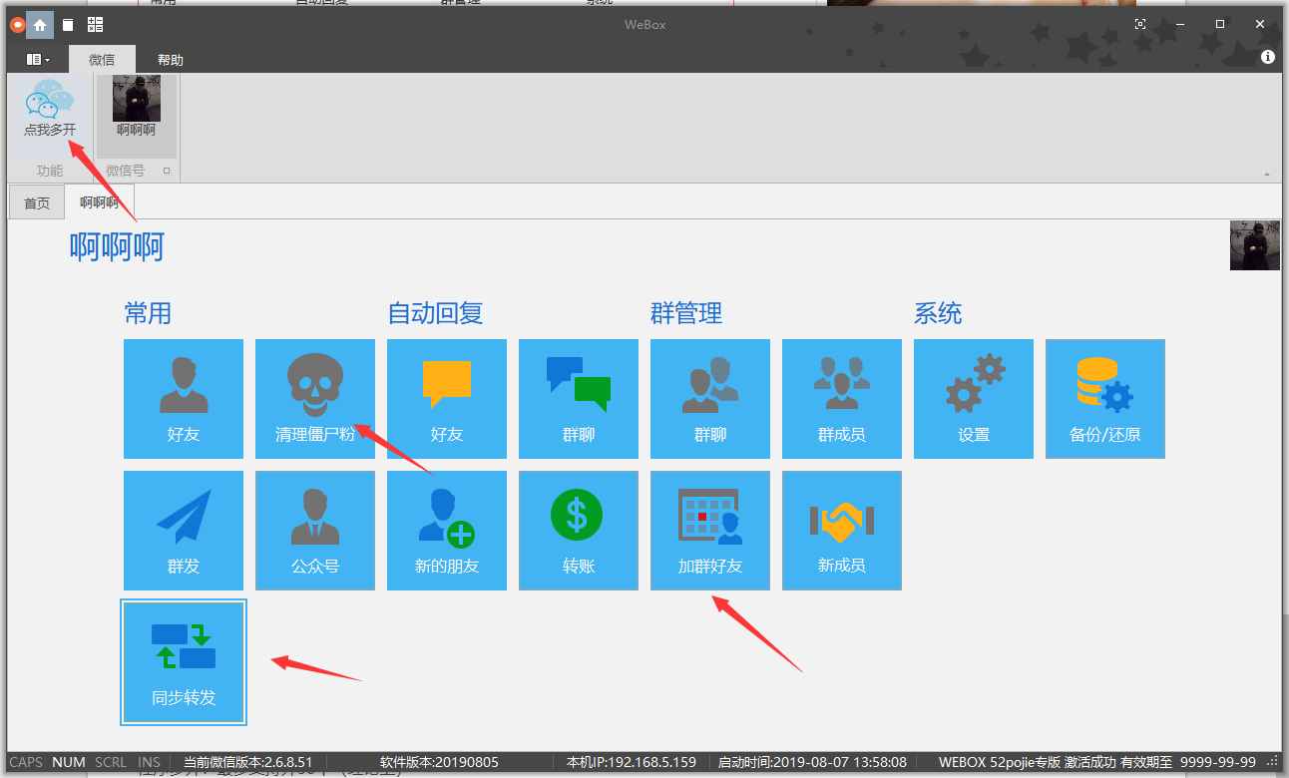Click the 点我多开 WeChat bubbles button
The width and height of the screenshot is (1289, 778).
tap(50, 110)
